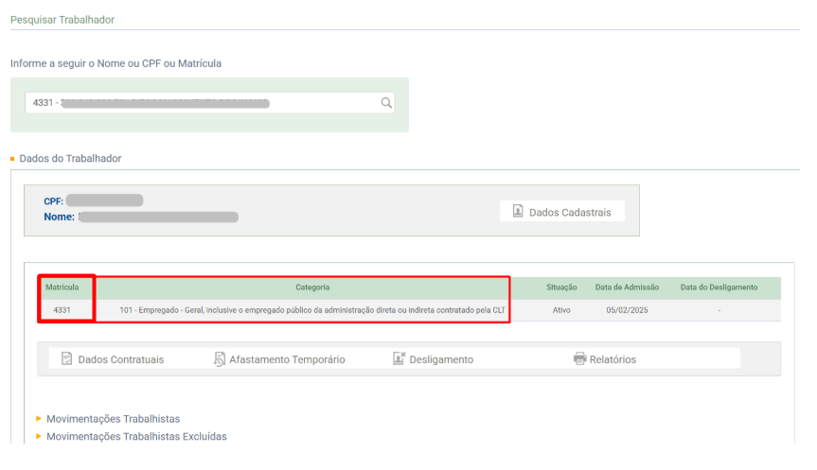The image size is (817, 470).
Task: Click the magnifier search icon
Action: pos(386,103)
